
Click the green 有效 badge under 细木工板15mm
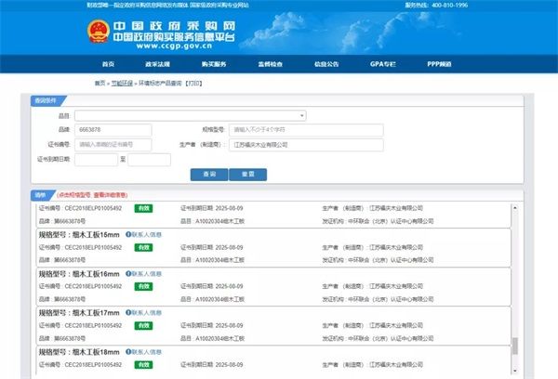click(145, 248)
